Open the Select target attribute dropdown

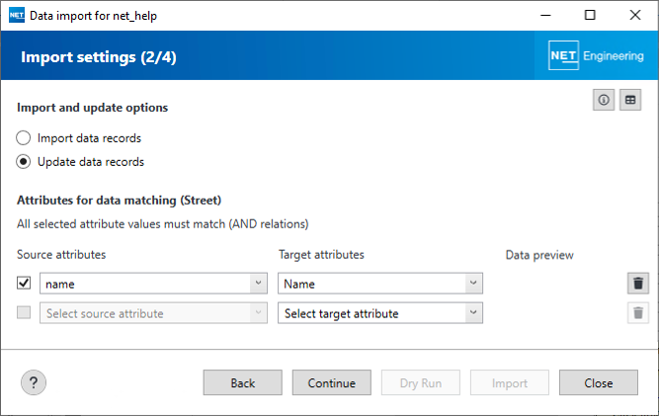[x=380, y=313]
